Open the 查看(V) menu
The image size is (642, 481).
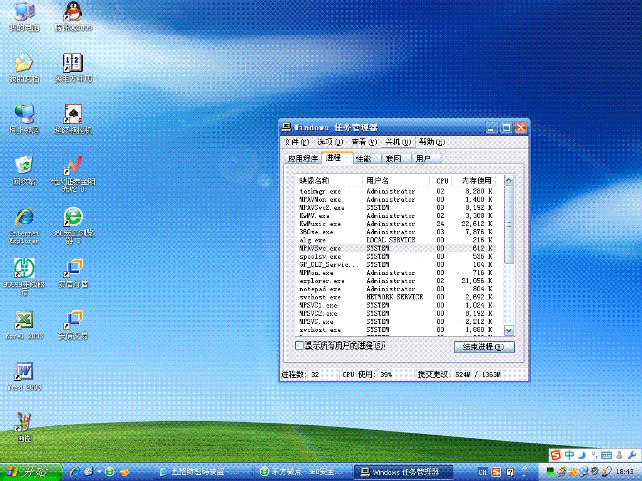pos(364,142)
